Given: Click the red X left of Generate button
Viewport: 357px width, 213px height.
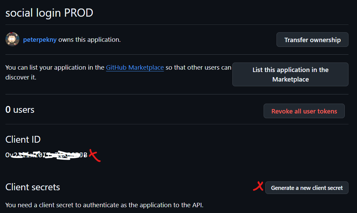Looking at the screenshot, I should (x=258, y=186).
